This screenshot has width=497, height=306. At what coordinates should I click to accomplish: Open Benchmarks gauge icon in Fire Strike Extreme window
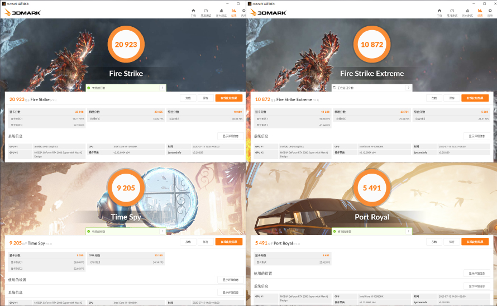tap(452, 12)
